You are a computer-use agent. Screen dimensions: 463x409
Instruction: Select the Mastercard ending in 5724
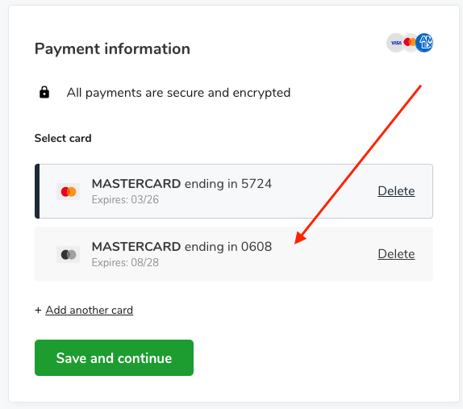[234, 191]
